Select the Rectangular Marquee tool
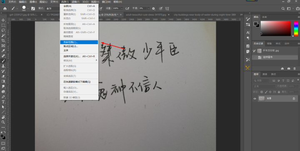Screen dimensions: 300x151 tap(3, 25)
